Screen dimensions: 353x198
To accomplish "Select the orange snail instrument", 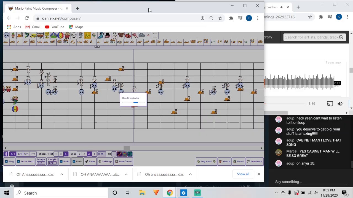I will pyautogui.click(x=20, y=35).
